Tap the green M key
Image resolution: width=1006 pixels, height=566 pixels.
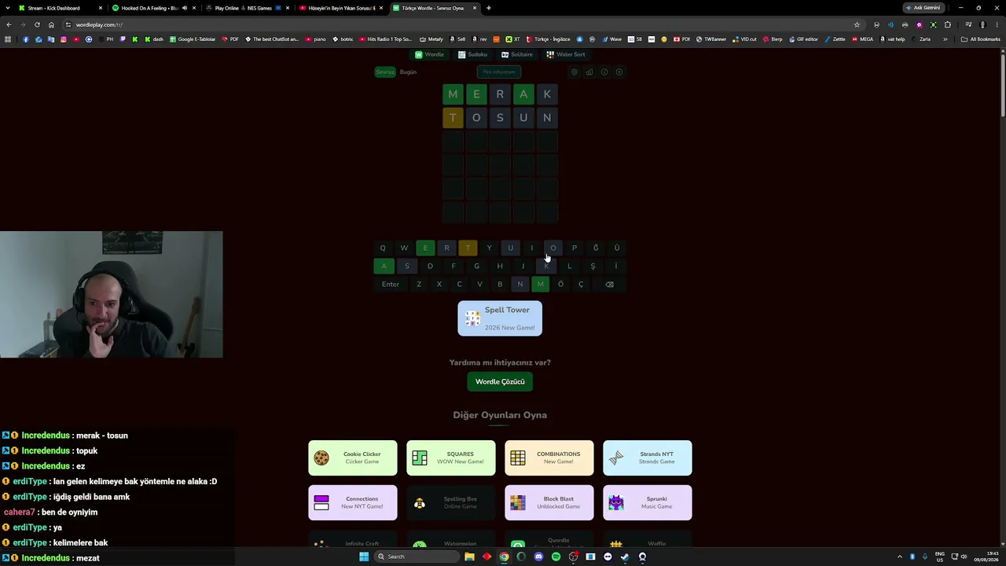(x=540, y=285)
